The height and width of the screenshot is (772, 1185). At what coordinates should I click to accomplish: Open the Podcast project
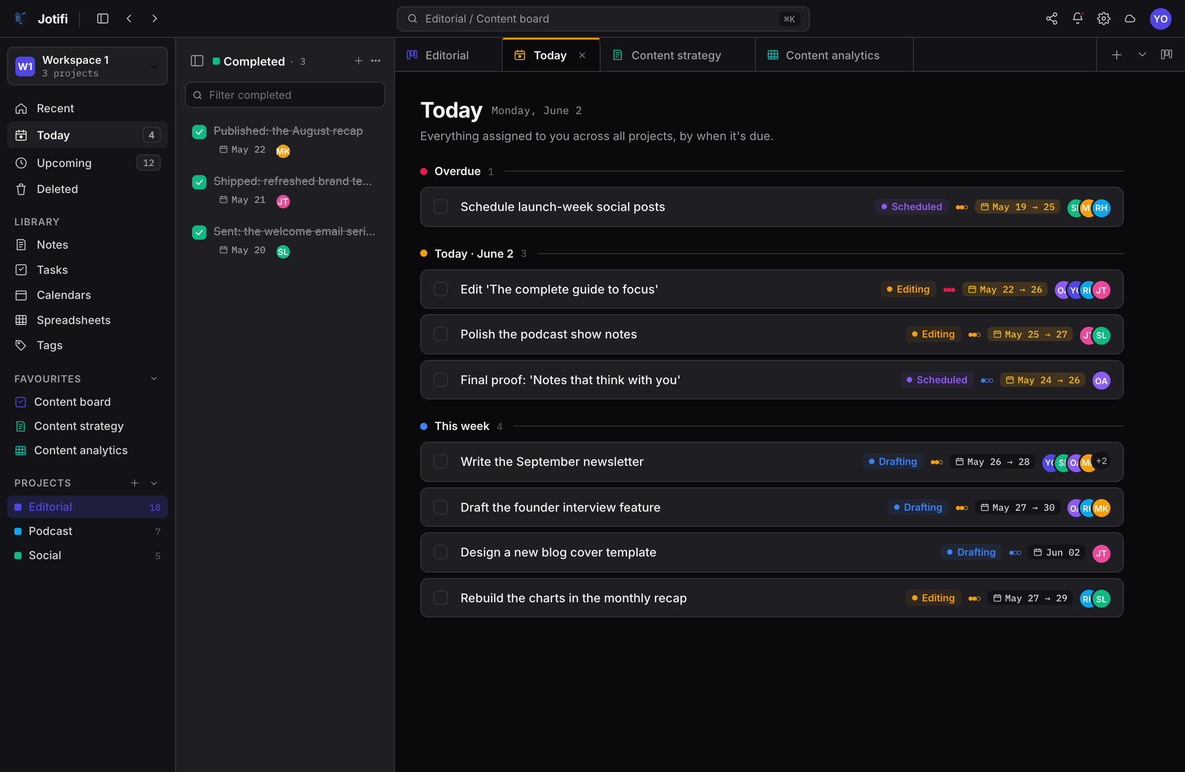pos(87,531)
